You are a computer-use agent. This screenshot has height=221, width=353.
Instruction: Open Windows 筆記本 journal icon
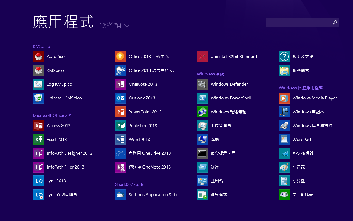click(x=284, y=112)
